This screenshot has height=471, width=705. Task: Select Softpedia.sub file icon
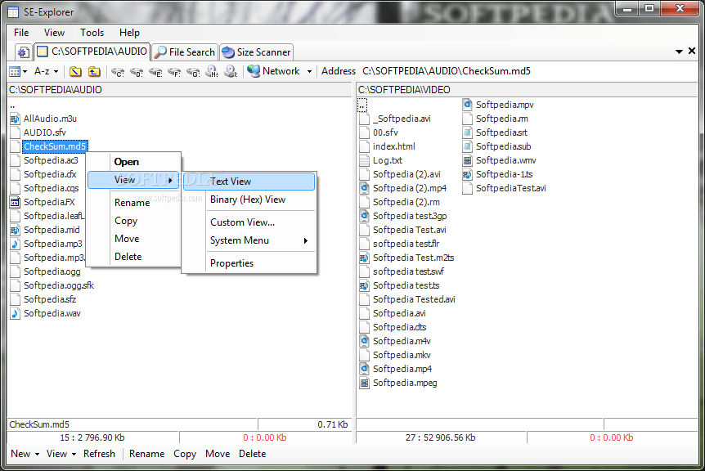click(467, 146)
